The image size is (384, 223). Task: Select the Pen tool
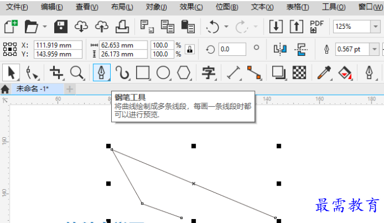coord(102,73)
